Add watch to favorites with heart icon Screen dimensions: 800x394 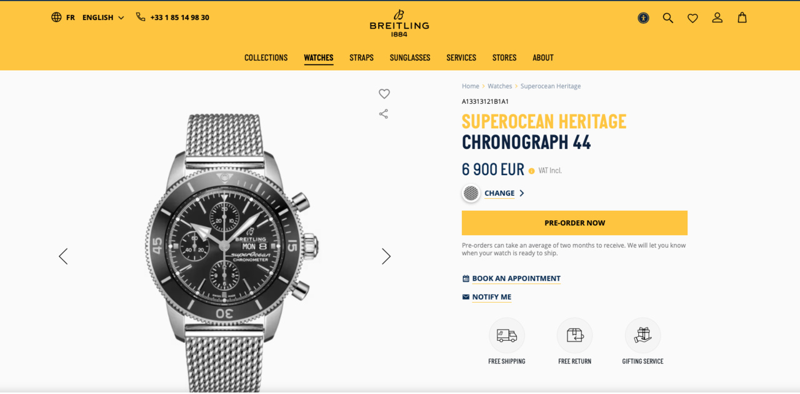[384, 94]
